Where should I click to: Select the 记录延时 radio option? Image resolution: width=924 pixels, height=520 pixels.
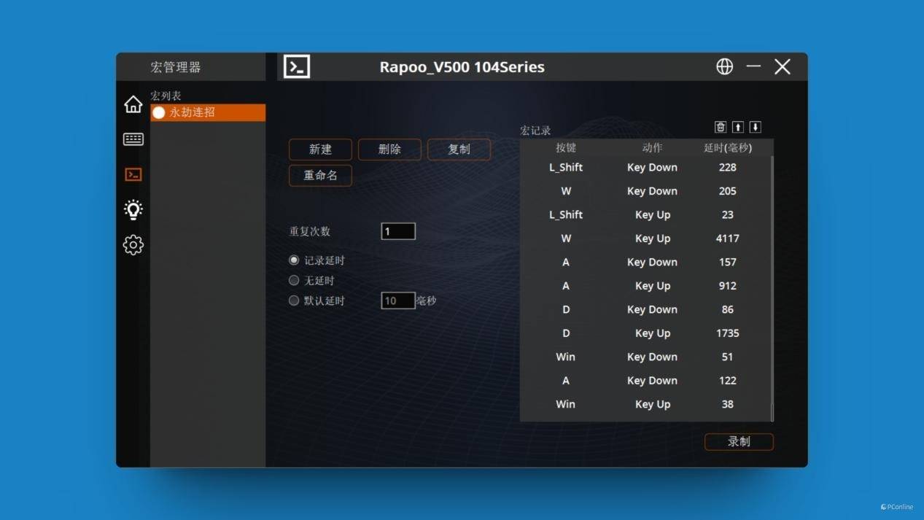[x=294, y=260]
